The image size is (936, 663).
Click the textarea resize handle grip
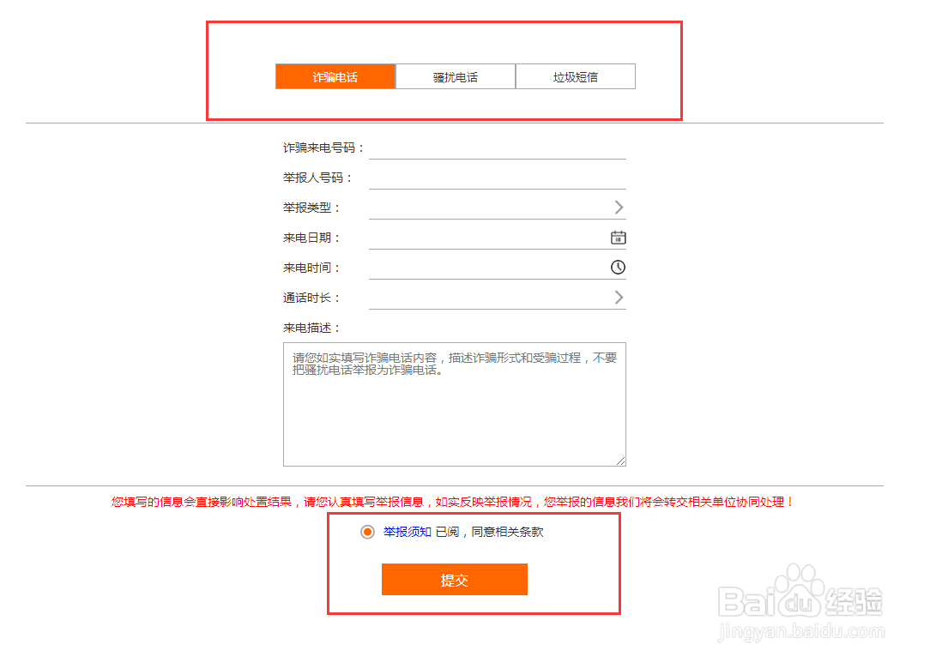pyautogui.click(x=619, y=460)
